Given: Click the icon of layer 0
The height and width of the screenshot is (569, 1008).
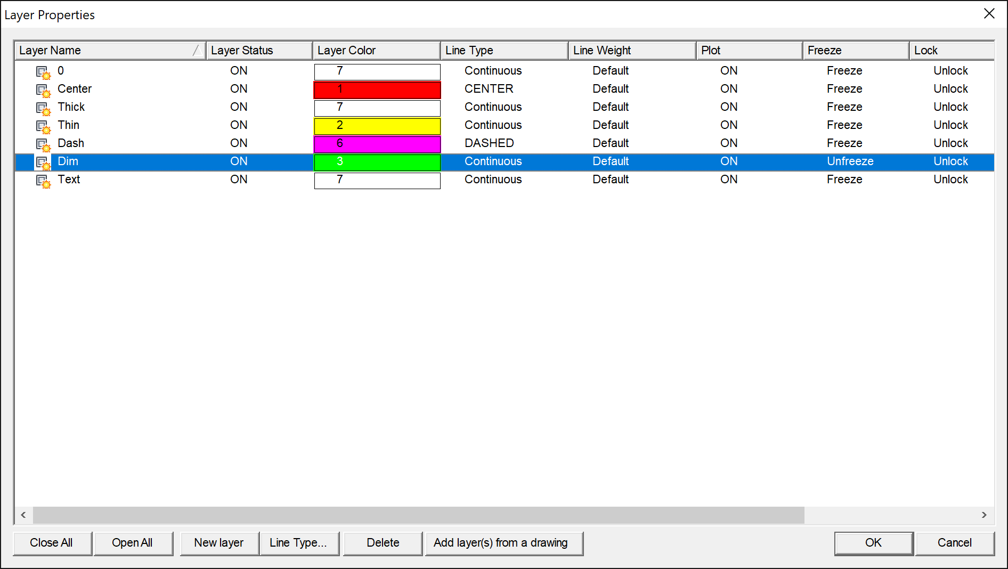Looking at the screenshot, I should [43, 71].
